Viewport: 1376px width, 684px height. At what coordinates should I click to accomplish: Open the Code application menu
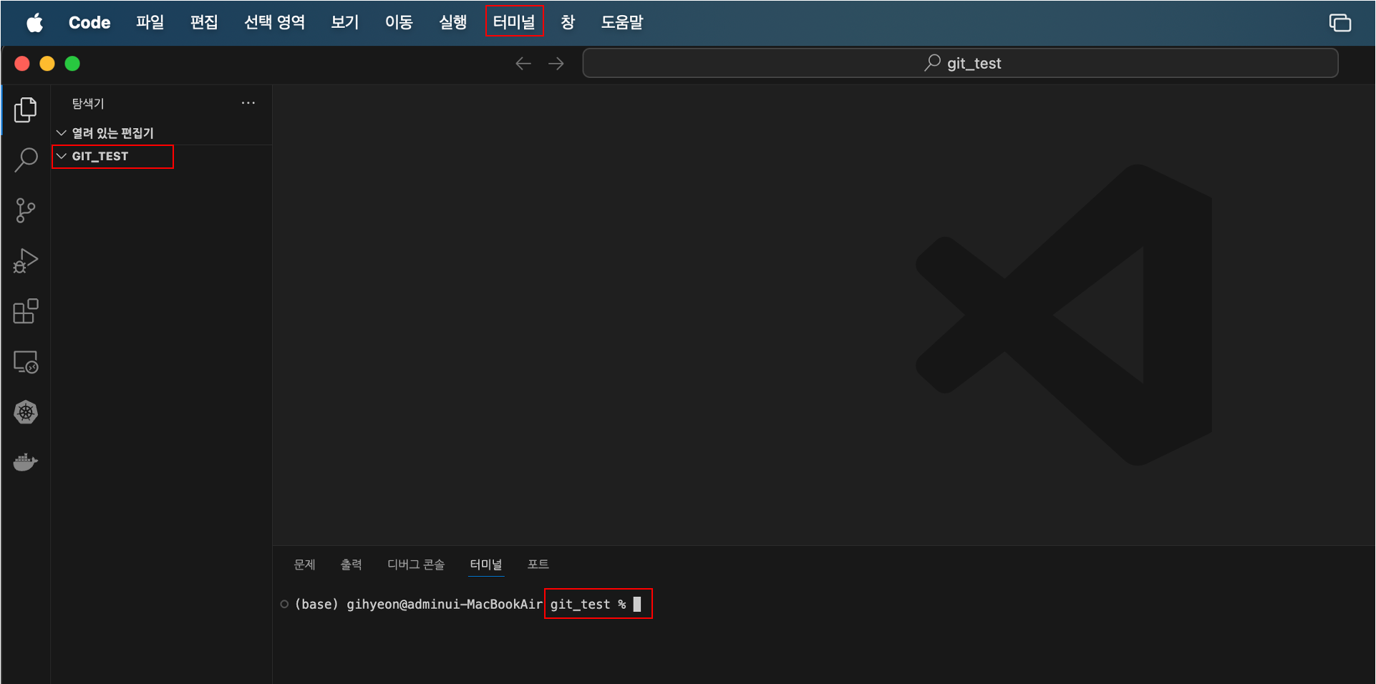click(x=89, y=23)
